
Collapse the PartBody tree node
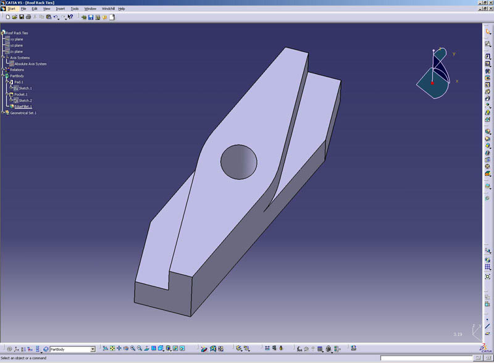coord(3,76)
